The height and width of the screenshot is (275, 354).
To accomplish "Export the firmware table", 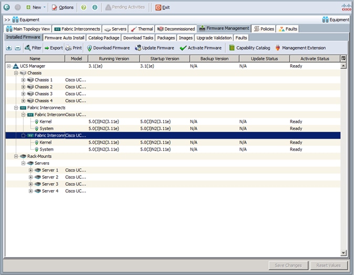I will click(x=54, y=48).
